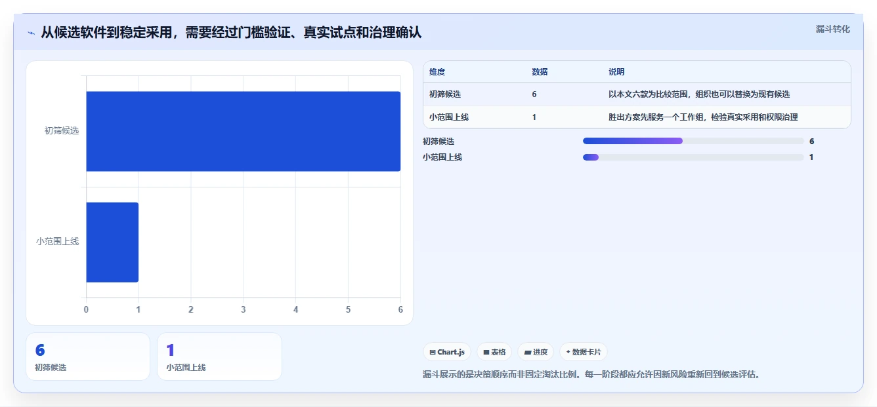This screenshot has width=877, height=407.
Task: Click the 胜出方案先服务一个工作组 description cell
Action: pyautogui.click(x=703, y=117)
